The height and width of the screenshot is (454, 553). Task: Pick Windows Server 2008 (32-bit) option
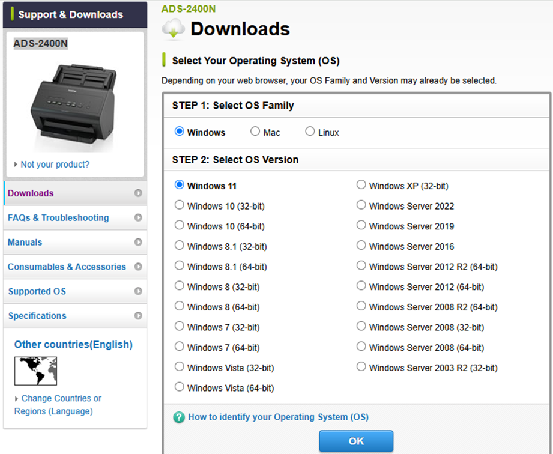[361, 326]
